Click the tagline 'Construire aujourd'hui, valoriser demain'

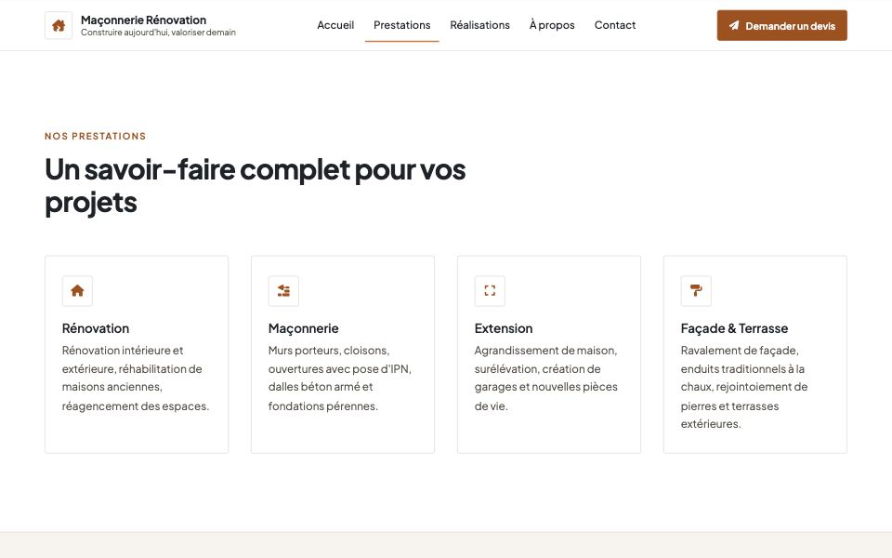coord(158,33)
